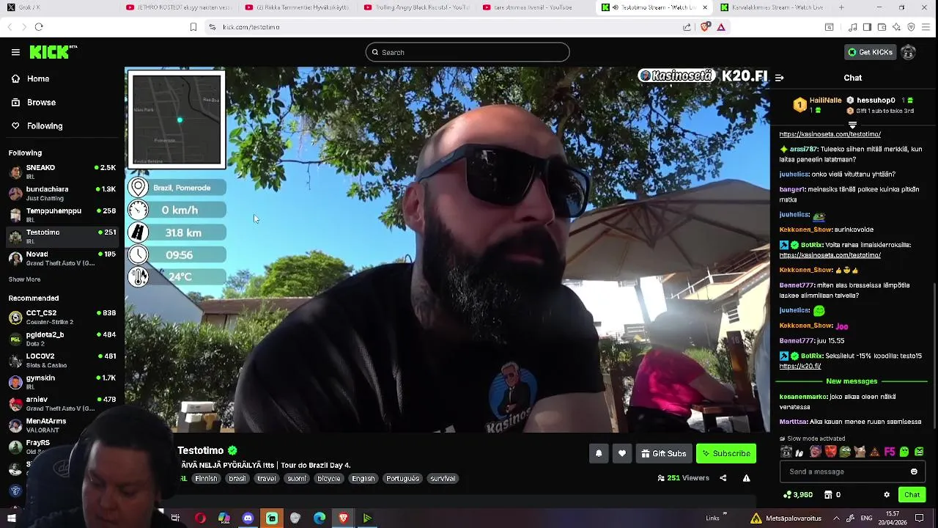
Task: Open SNEAKO channel in Following list
Action: point(62,172)
